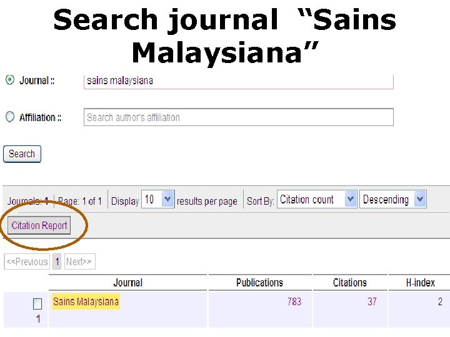Image resolution: width=450 pixels, height=337 pixels.
Task: Open the results per page dropdown
Action: pyautogui.click(x=158, y=199)
